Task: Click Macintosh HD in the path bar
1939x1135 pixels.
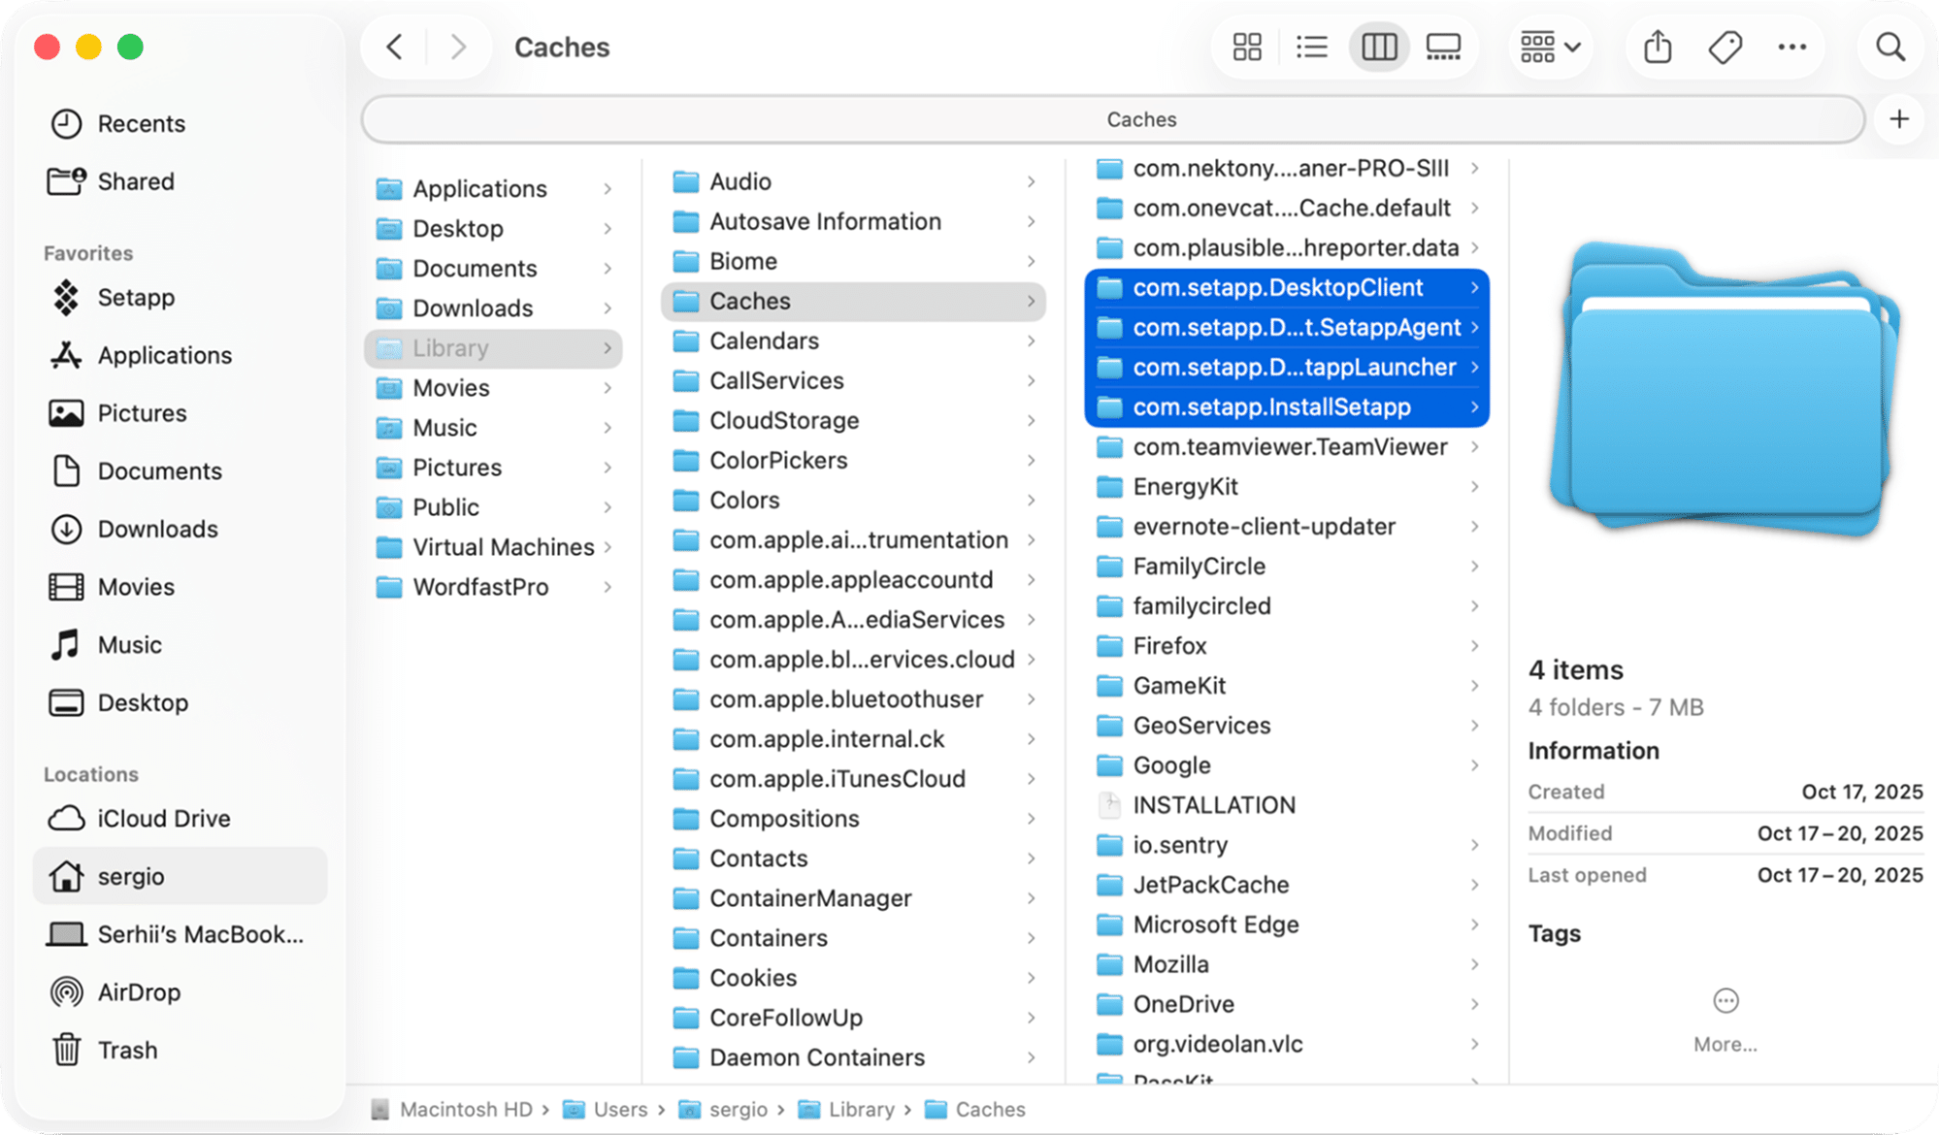Action: (451, 1109)
